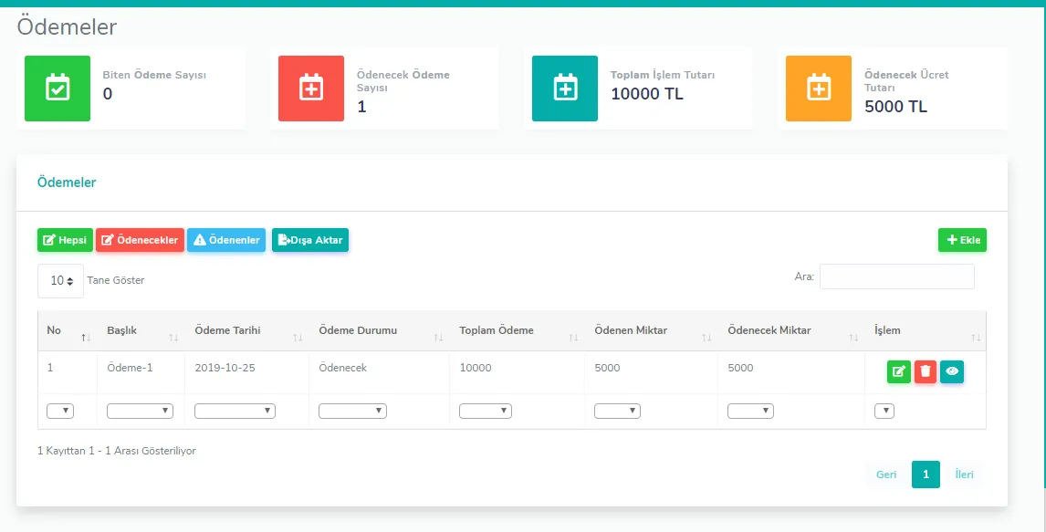Export the table with Dışa Aktar
The height and width of the screenshot is (532, 1046).
310,240
